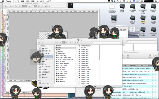Viewport: 159px width, 99px height.
Task: Switch Finder img window to icon view
Action: (x=57, y=43)
